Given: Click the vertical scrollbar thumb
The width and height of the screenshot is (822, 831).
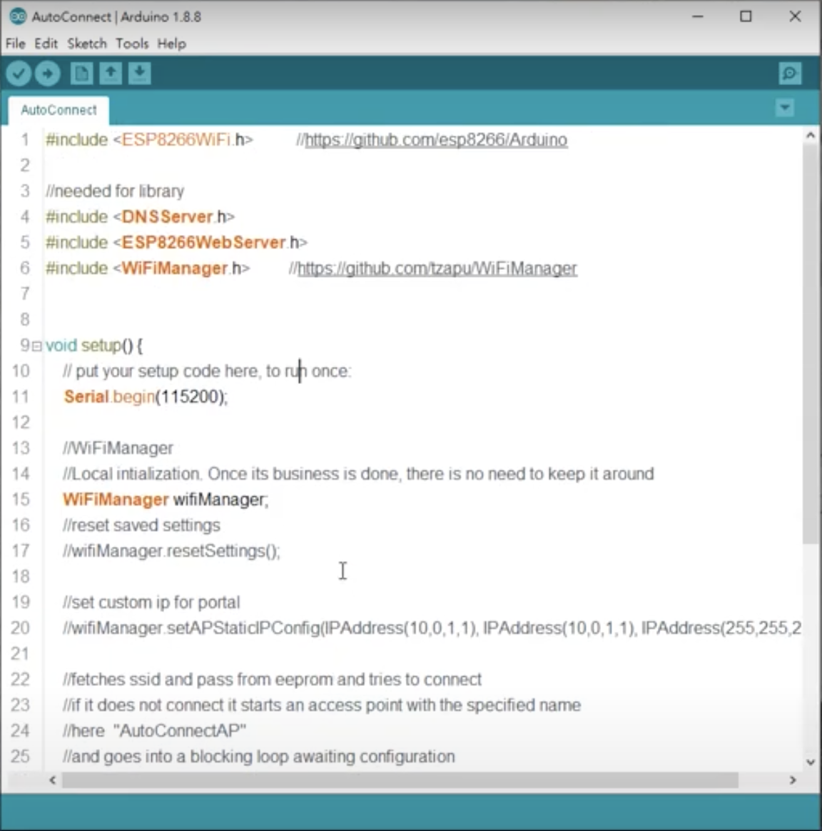Looking at the screenshot, I should pos(811,345).
